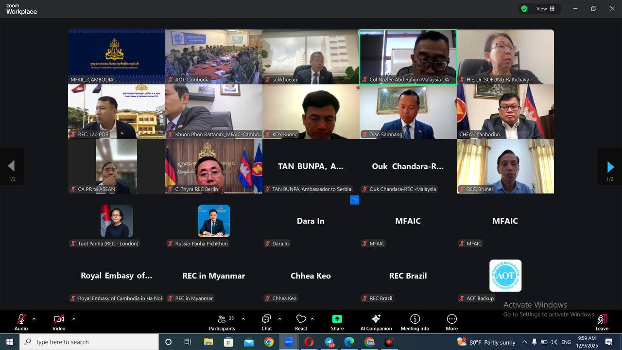
Task: Click the React heart icon
Action: pyautogui.click(x=301, y=319)
